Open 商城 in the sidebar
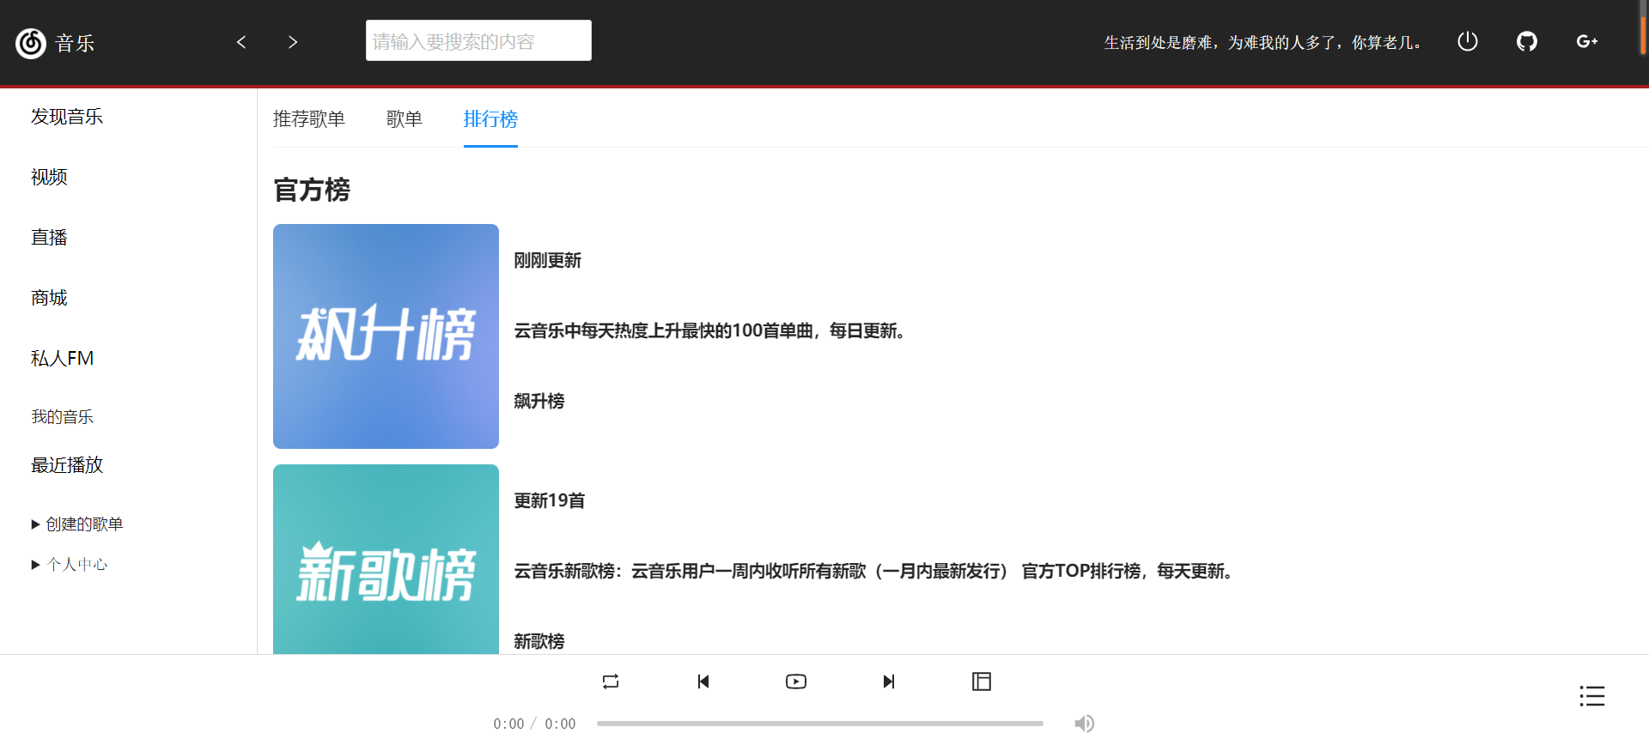This screenshot has width=1649, height=739. [49, 298]
